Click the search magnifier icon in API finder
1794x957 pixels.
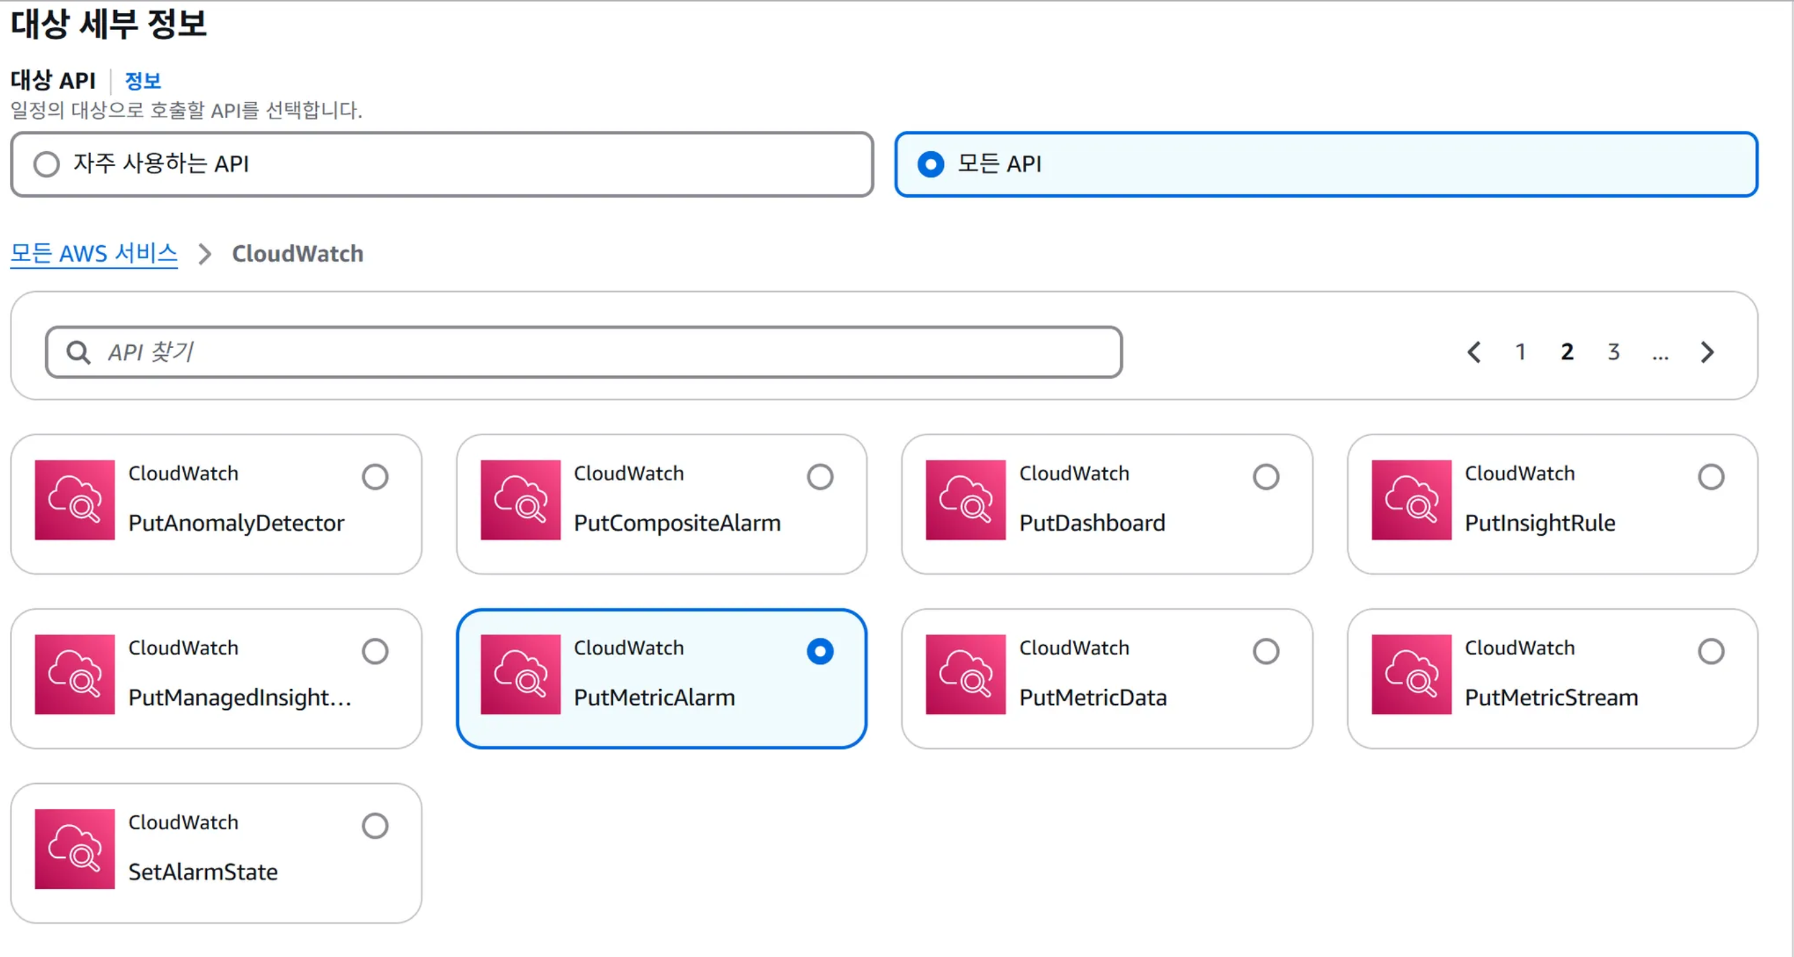click(x=78, y=352)
